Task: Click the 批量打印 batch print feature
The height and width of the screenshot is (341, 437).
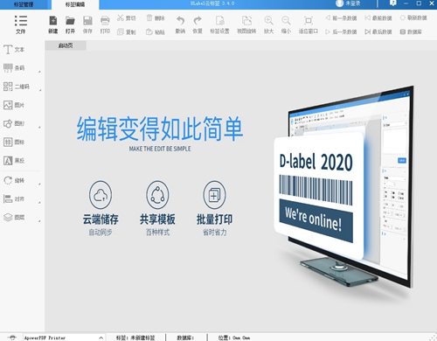Action: pyautogui.click(x=214, y=208)
